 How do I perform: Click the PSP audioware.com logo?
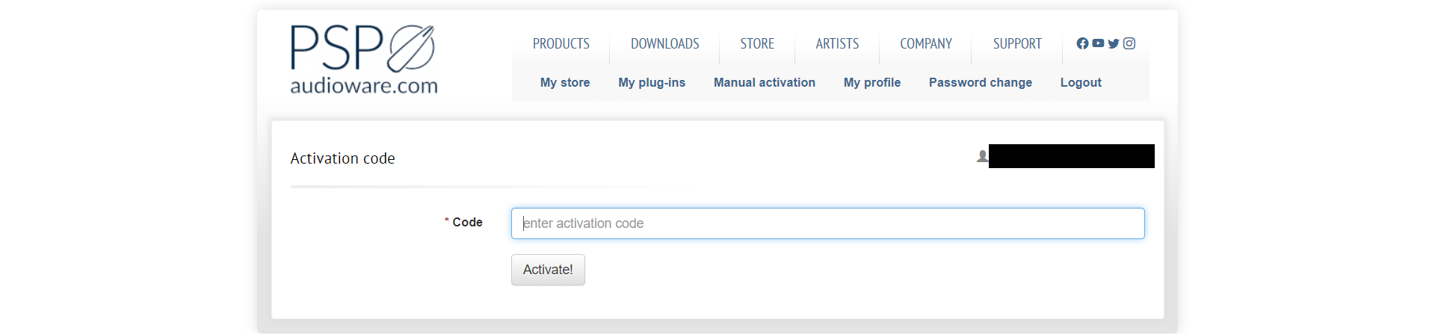[363, 60]
